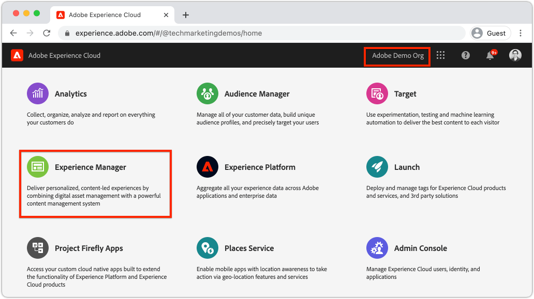Open the Analytics application
This screenshot has width=534, height=299.
[x=71, y=94]
